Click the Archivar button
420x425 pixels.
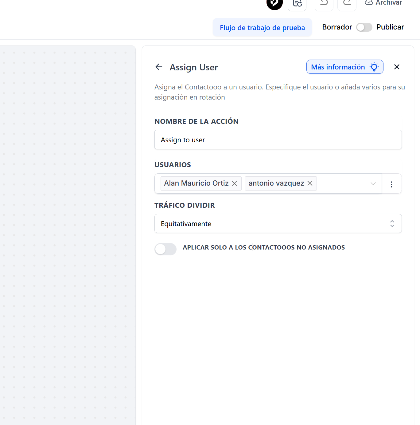click(x=383, y=3)
